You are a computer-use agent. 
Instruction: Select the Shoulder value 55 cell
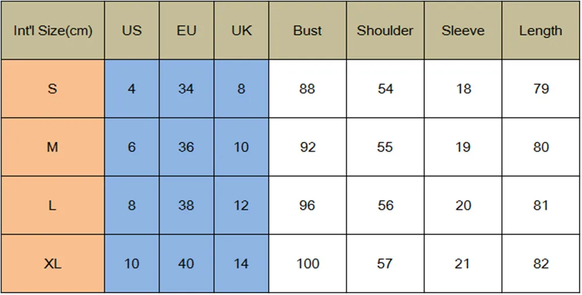(385, 147)
